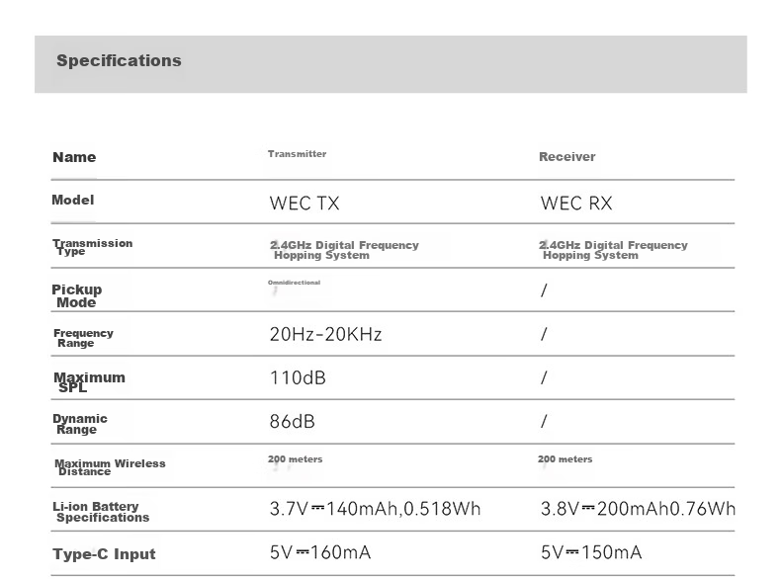This screenshot has width=781, height=579.
Task: Click the Specifications header title
Action: pos(119,60)
